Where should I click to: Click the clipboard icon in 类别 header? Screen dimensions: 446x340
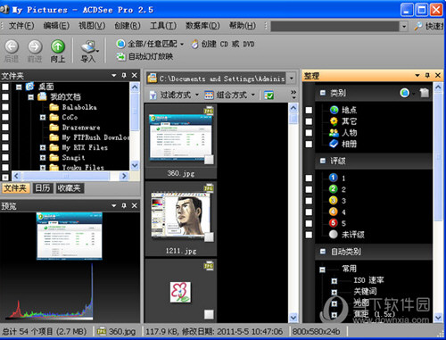pos(425,93)
